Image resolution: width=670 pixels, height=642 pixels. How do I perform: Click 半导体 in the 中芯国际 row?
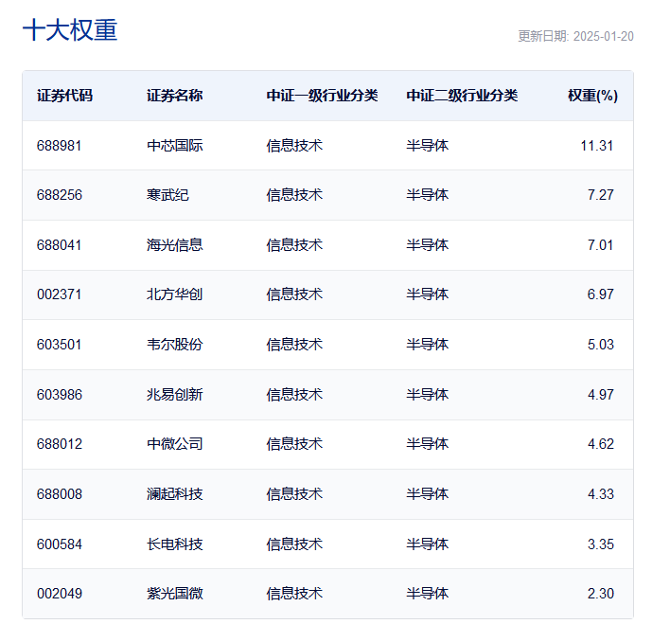(x=428, y=146)
